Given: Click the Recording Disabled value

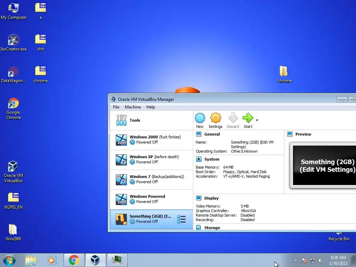Looking at the screenshot, I should click(248, 220).
